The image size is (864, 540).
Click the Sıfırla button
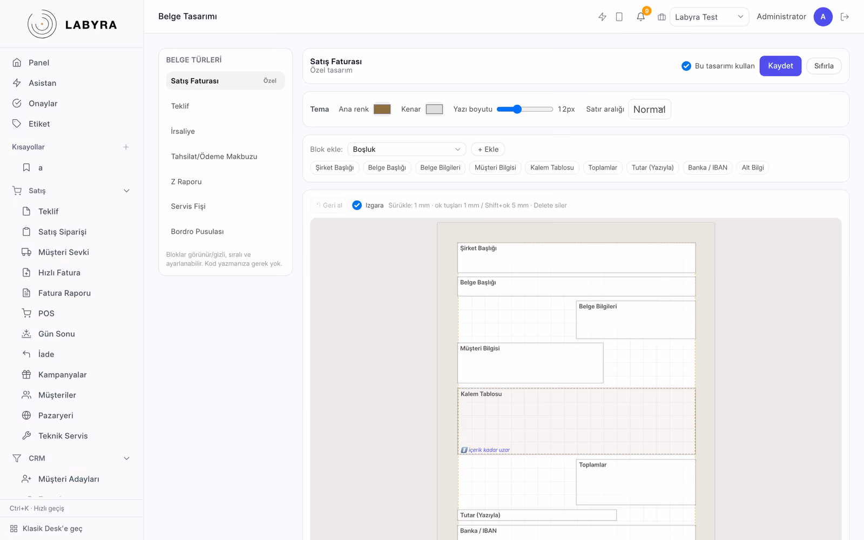click(x=824, y=66)
